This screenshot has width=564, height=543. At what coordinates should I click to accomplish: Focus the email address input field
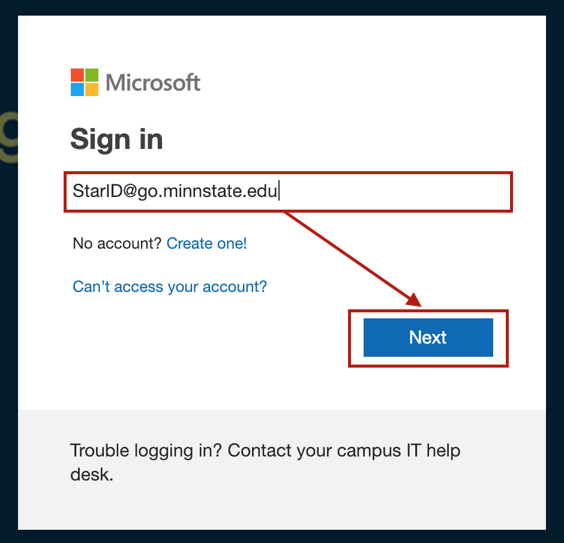click(390, 192)
